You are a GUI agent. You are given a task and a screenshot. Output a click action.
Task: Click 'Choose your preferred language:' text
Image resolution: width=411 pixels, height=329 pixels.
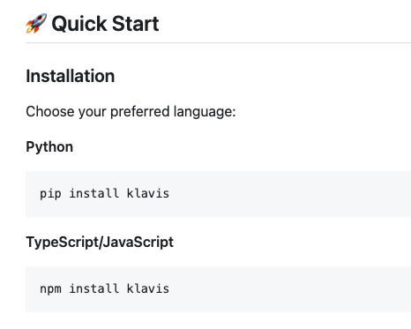(x=131, y=112)
